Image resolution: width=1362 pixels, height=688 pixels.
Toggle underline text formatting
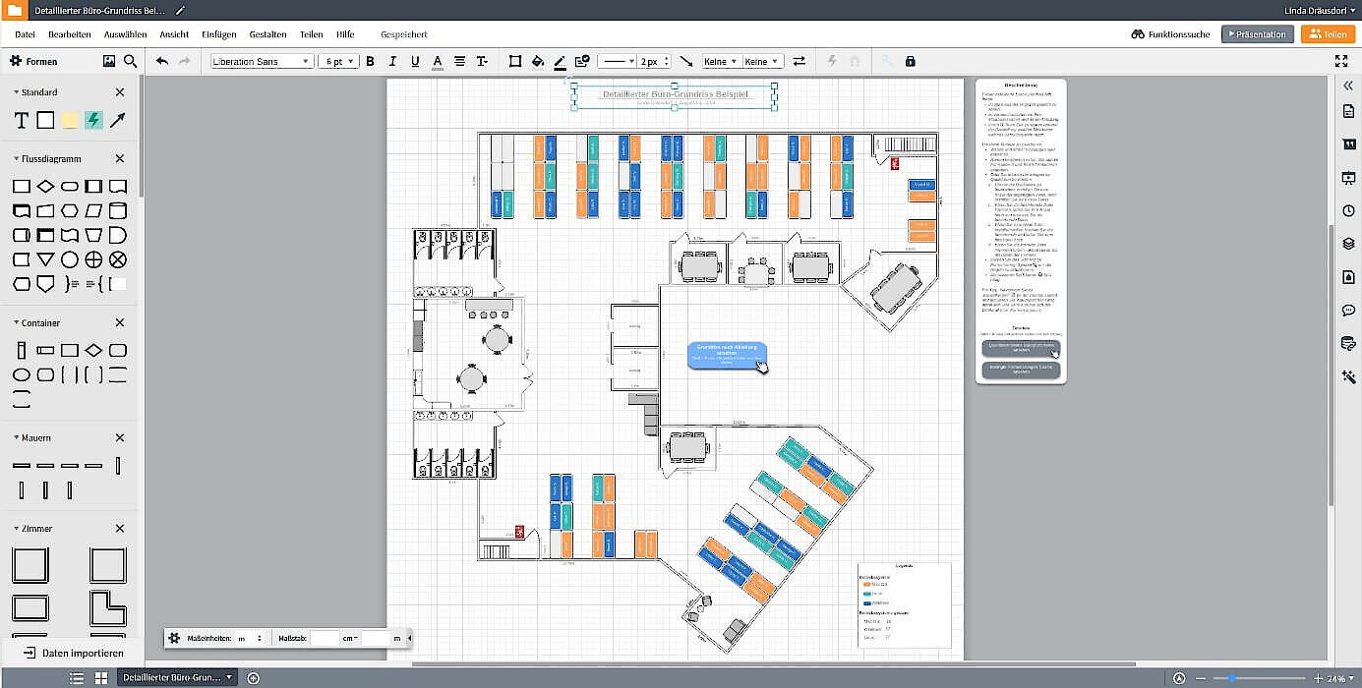coord(414,61)
